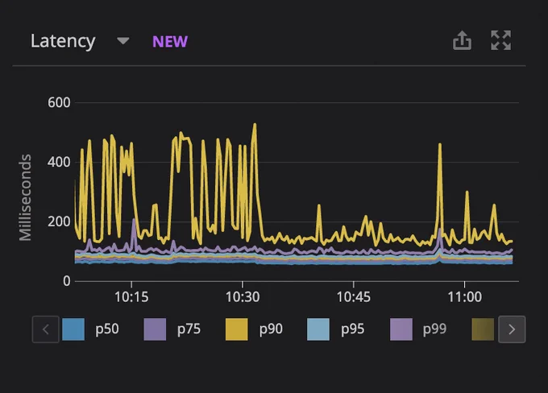Toggle the p95 series color swatch

pyautogui.click(x=318, y=329)
